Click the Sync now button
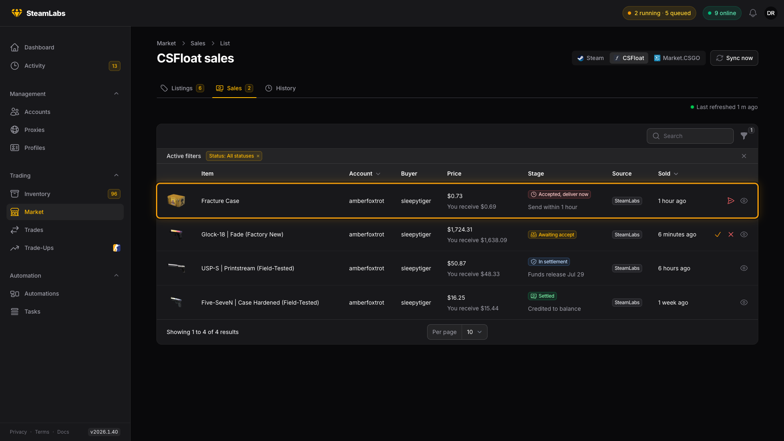 [734, 58]
